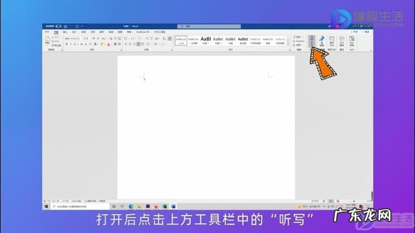This screenshot has width=415, height=233.
Task: Click the Bullets list icon
Action: [x=126, y=39]
